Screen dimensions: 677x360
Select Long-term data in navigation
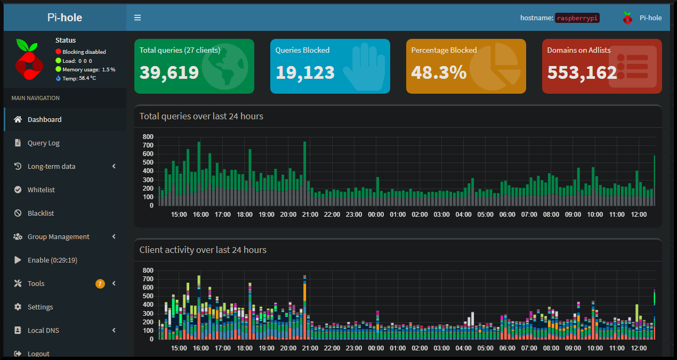point(51,166)
